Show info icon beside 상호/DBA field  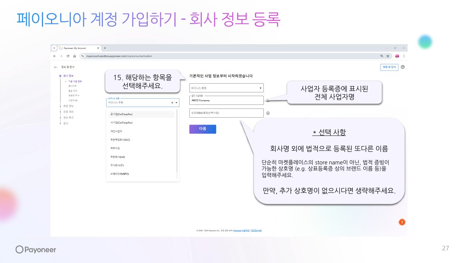pos(268,113)
